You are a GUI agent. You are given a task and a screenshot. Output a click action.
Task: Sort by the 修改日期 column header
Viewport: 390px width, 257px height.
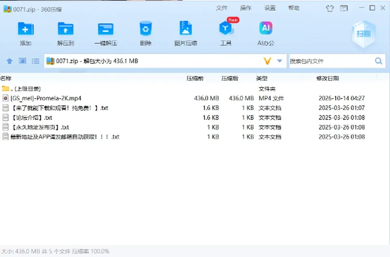pyautogui.click(x=327, y=78)
